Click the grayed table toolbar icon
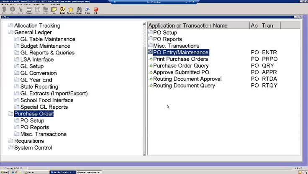308x174 pixels. (x=37, y=9)
